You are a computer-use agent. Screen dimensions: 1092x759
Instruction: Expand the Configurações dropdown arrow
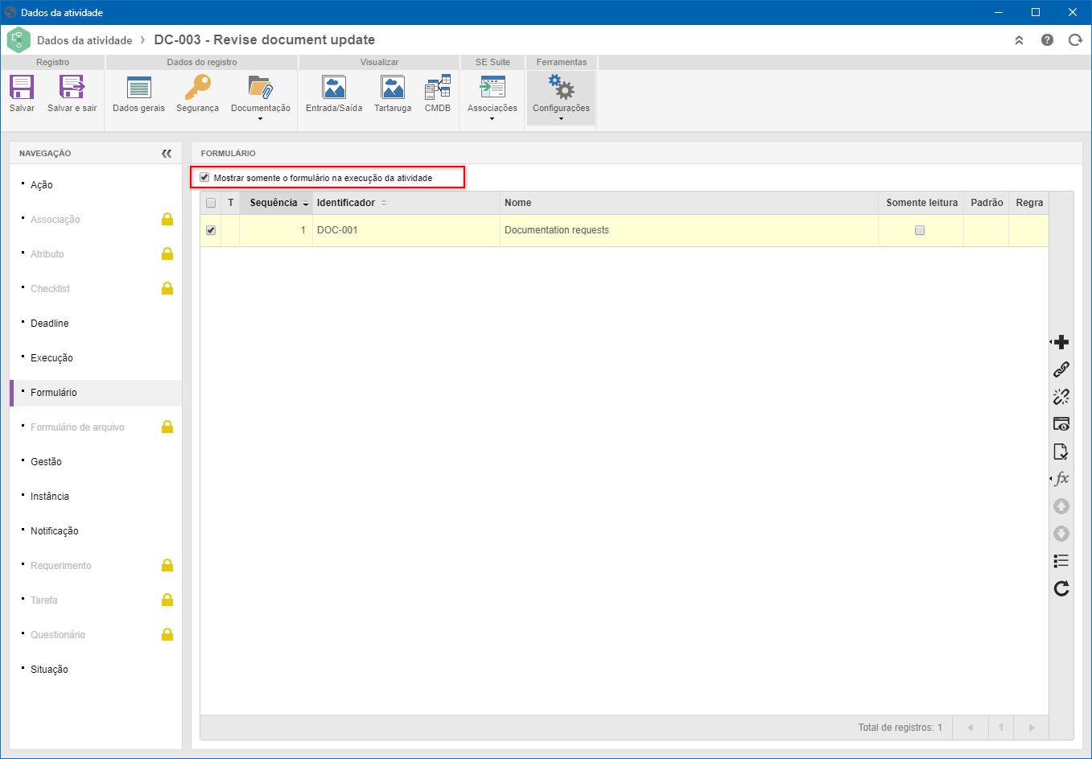tap(561, 119)
